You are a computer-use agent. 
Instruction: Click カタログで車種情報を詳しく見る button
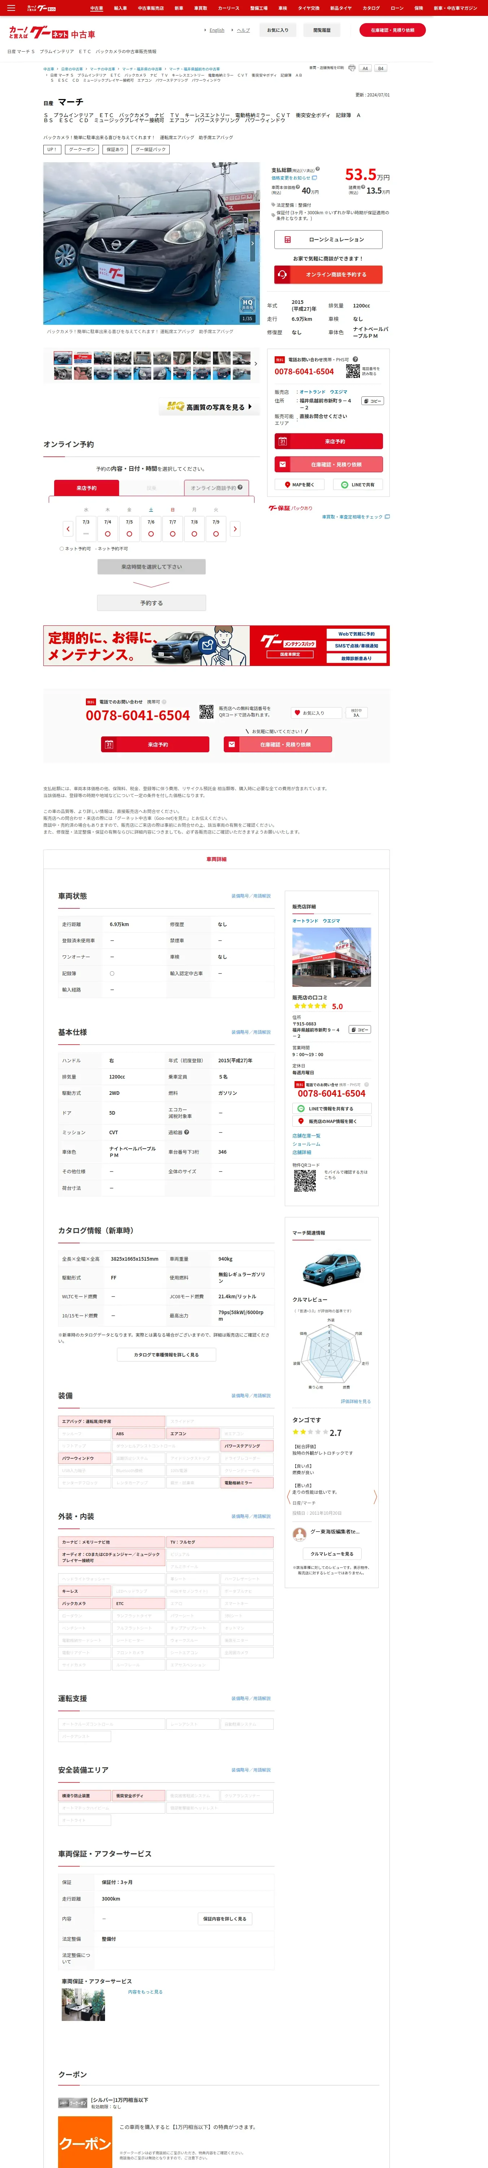pyautogui.click(x=167, y=1355)
